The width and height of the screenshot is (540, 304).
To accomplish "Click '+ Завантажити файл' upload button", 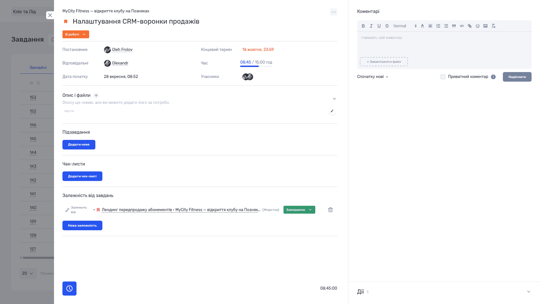I will (384, 62).
